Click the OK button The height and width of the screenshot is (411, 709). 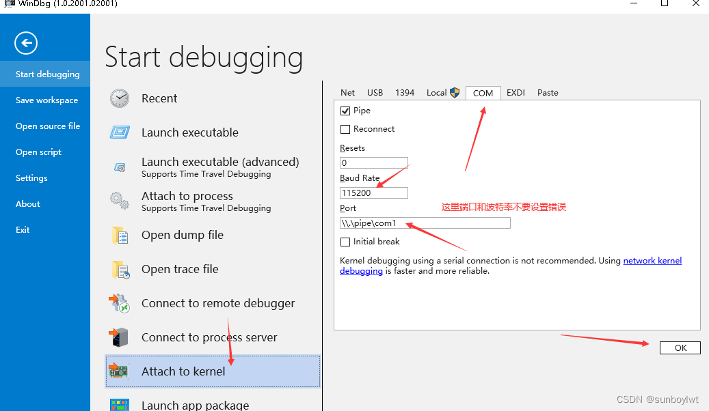(680, 348)
